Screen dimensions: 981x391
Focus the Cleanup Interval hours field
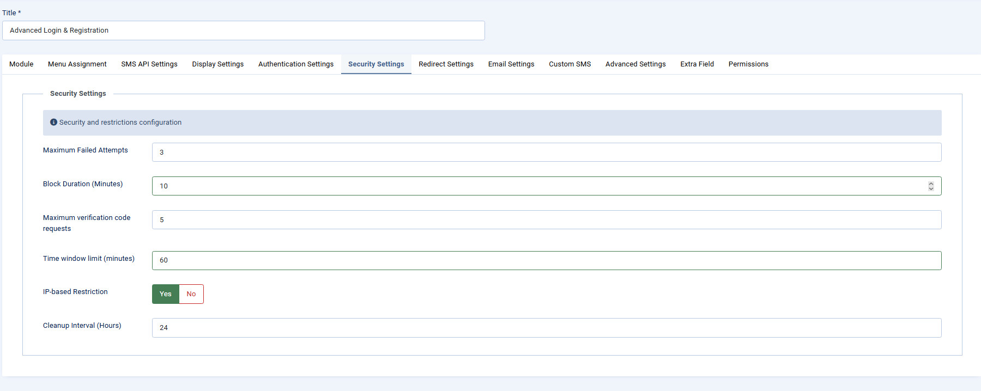(x=546, y=328)
